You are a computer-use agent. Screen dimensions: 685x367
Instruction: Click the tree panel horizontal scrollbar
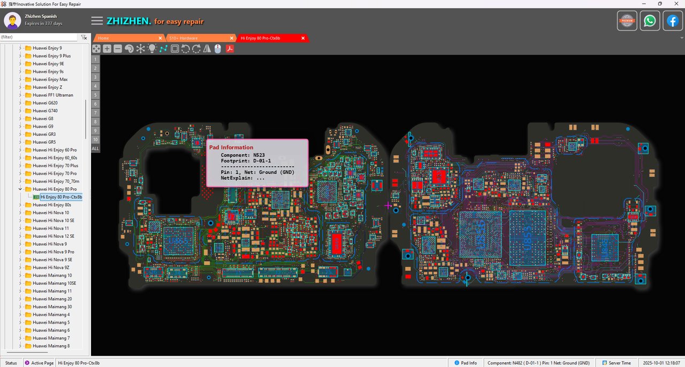pos(27,353)
